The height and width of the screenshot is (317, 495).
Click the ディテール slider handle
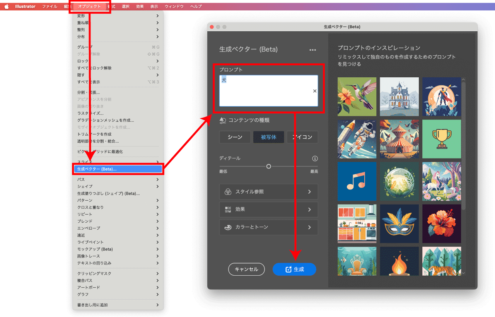tap(269, 166)
